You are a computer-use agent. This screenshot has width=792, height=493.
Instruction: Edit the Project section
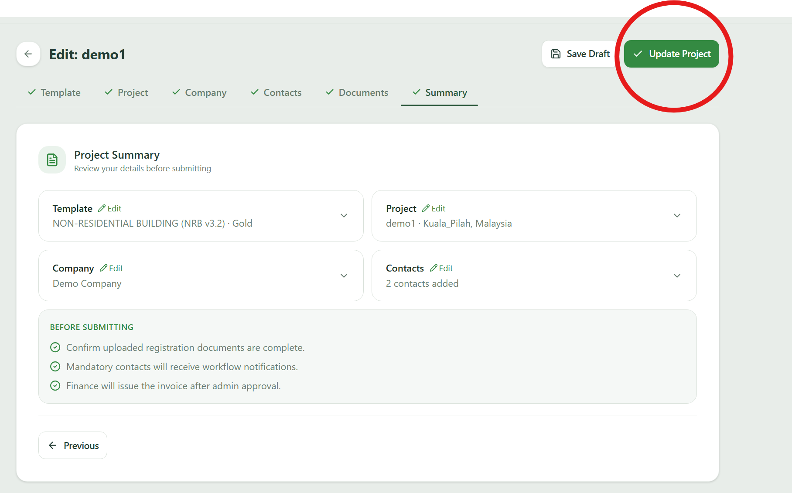[434, 208]
